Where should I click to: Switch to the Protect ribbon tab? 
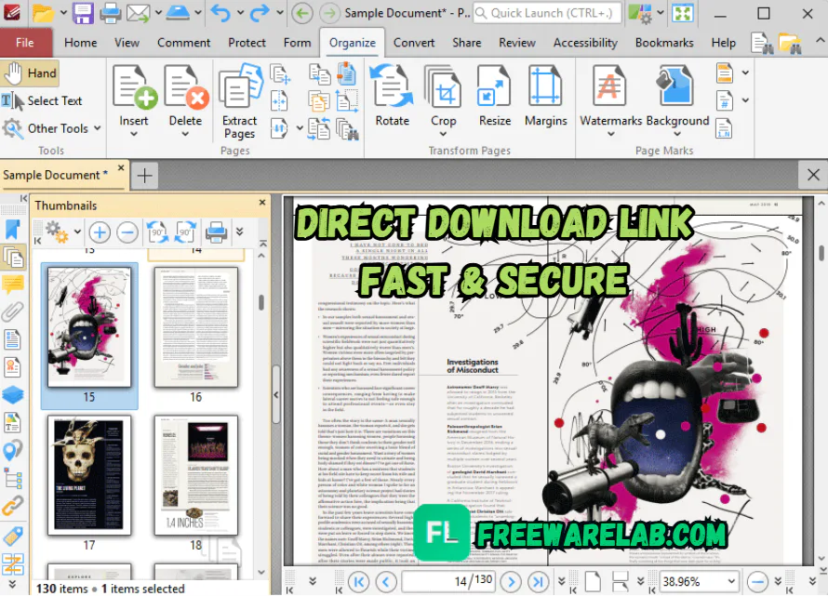(247, 43)
